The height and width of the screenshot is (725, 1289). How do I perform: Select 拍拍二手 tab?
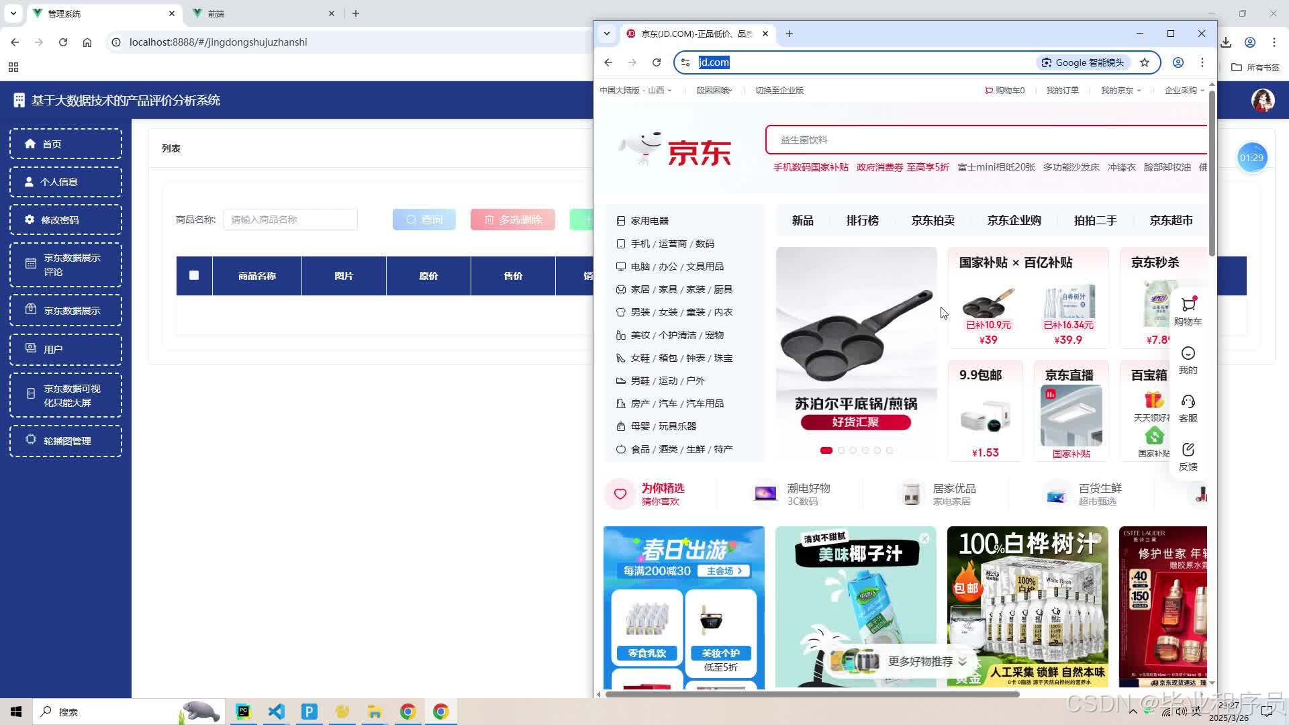[x=1095, y=220]
